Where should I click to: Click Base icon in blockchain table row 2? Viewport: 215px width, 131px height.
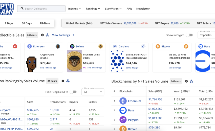click(123, 110)
